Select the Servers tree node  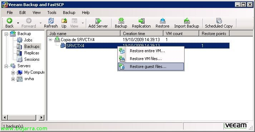(x=24, y=66)
